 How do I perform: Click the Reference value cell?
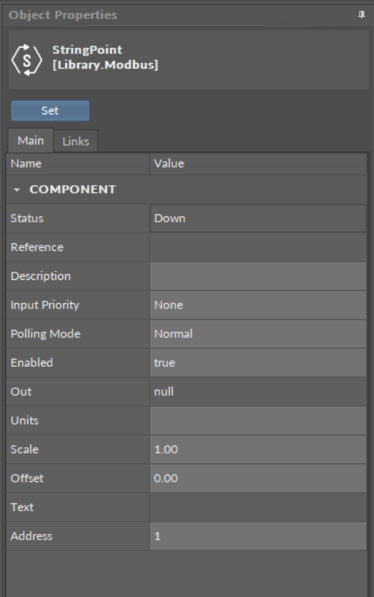pos(258,247)
